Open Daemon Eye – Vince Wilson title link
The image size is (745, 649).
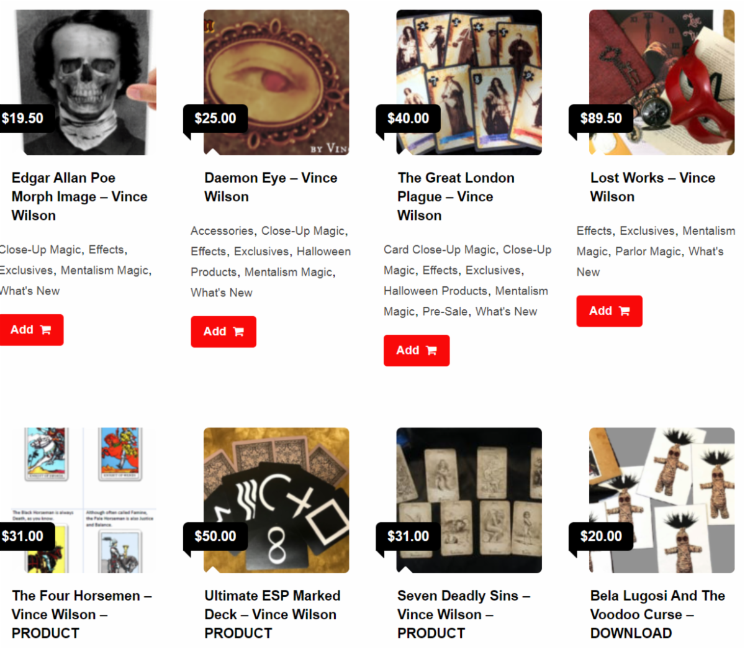point(271,188)
